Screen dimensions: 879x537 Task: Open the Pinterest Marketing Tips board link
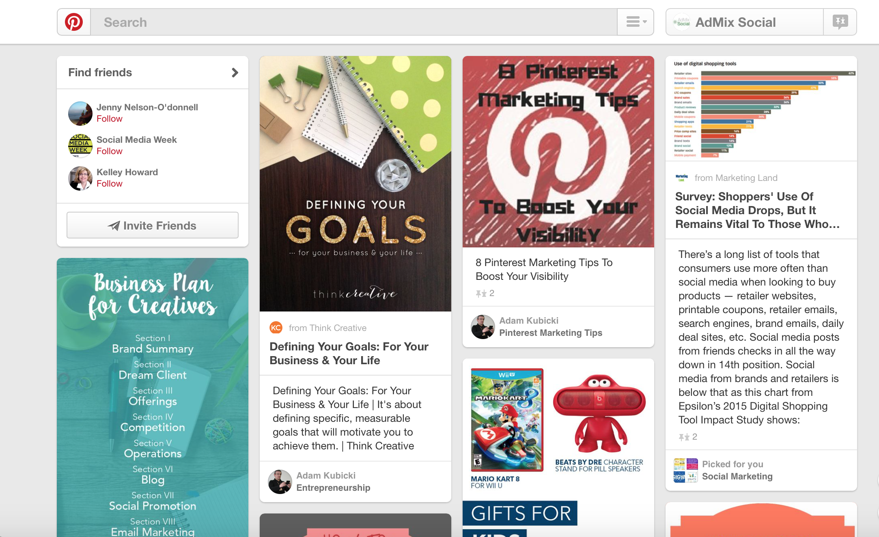coord(551,333)
